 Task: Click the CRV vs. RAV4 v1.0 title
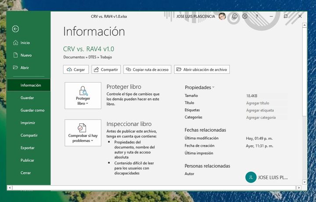point(89,49)
